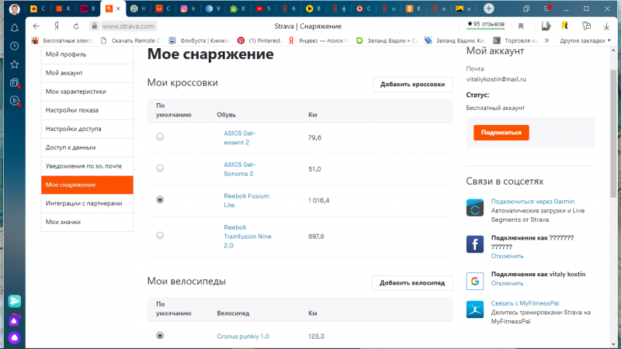Image resolution: width=621 pixels, height=349 pixels.
Task: Click the MyFitnessPal logo icon
Action: (x=475, y=309)
